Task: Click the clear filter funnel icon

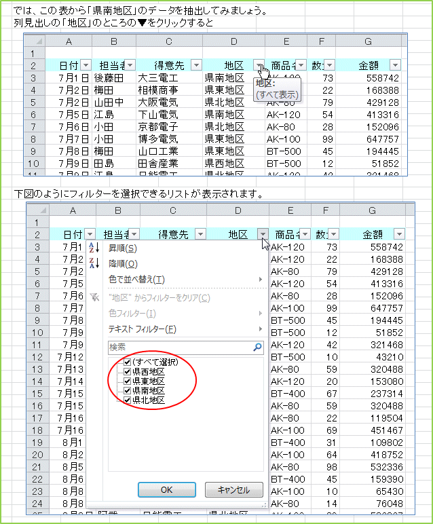Action: pos(94,297)
